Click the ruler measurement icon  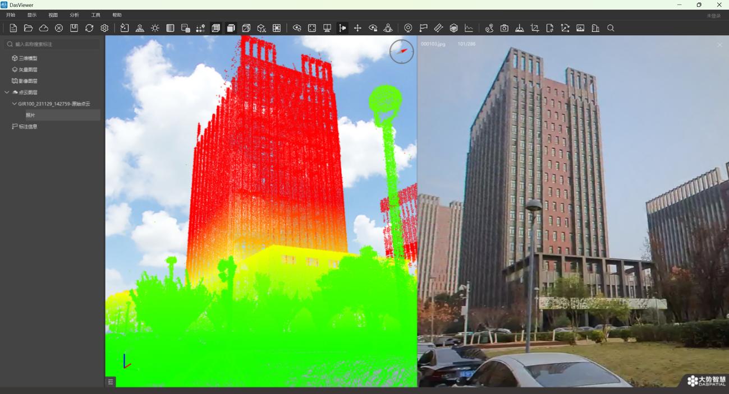point(438,28)
